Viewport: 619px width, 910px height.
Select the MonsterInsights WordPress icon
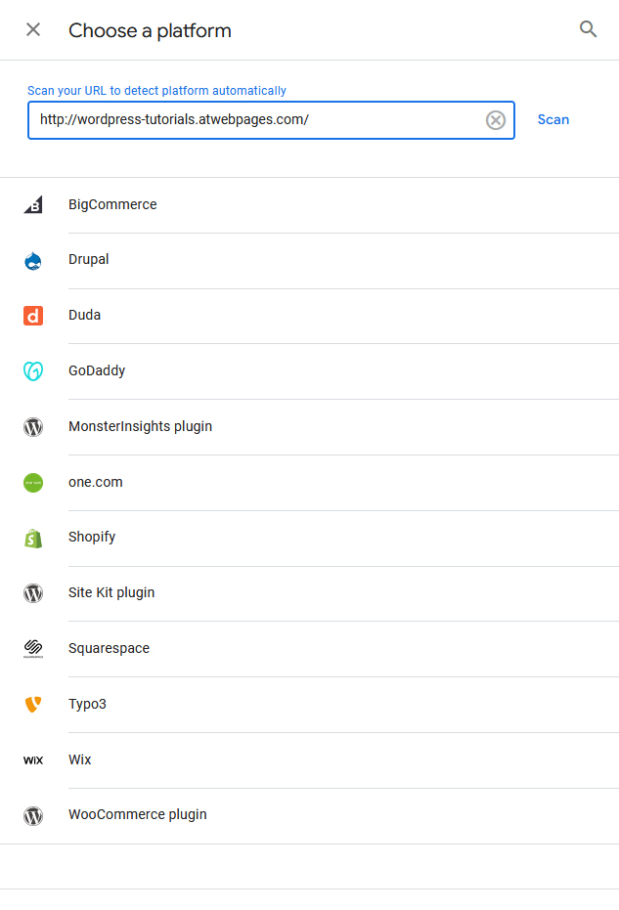(33, 426)
